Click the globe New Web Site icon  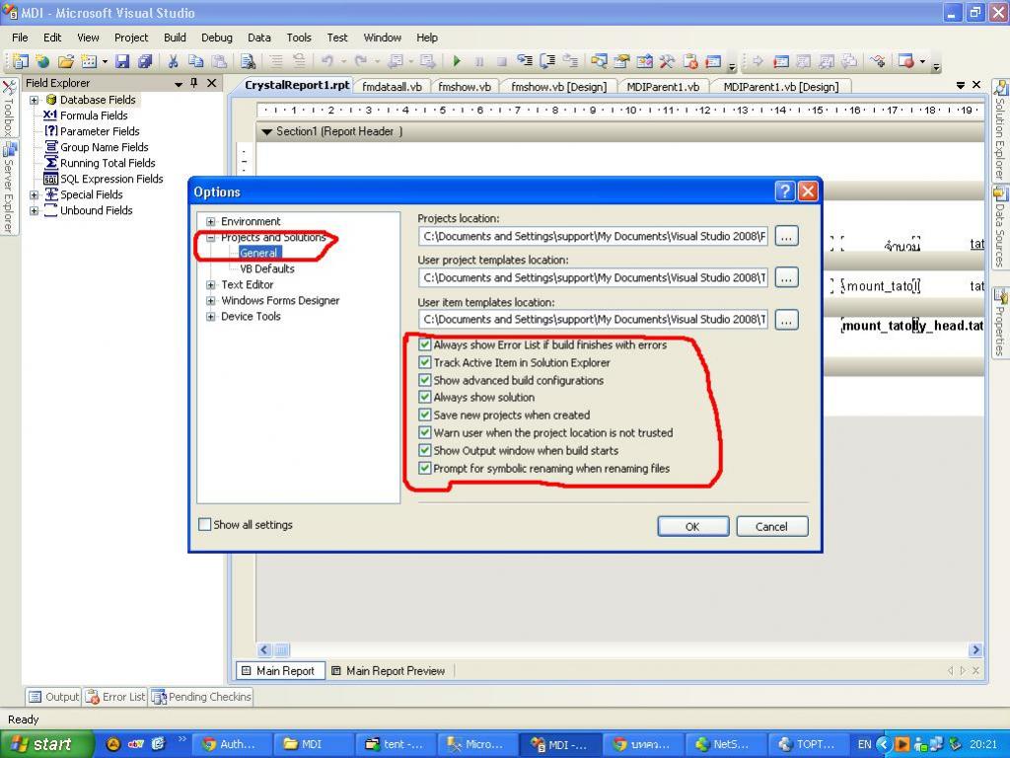pos(42,61)
